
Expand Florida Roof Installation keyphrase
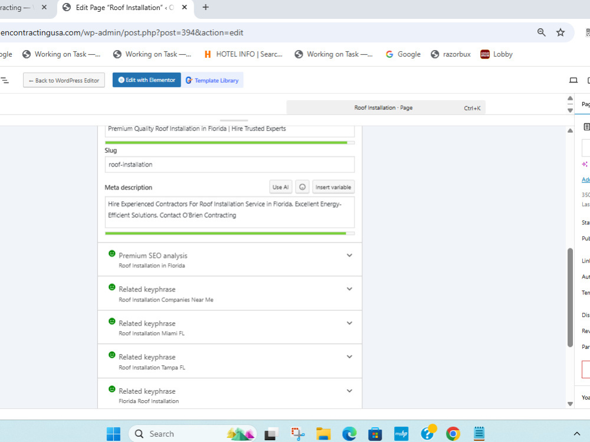pos(230,394)
